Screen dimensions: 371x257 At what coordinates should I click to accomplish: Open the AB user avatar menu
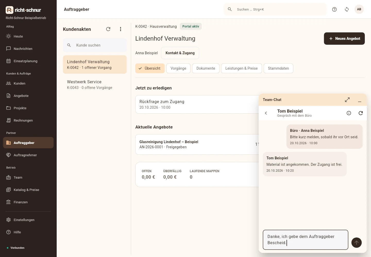[x=359, y=9]
